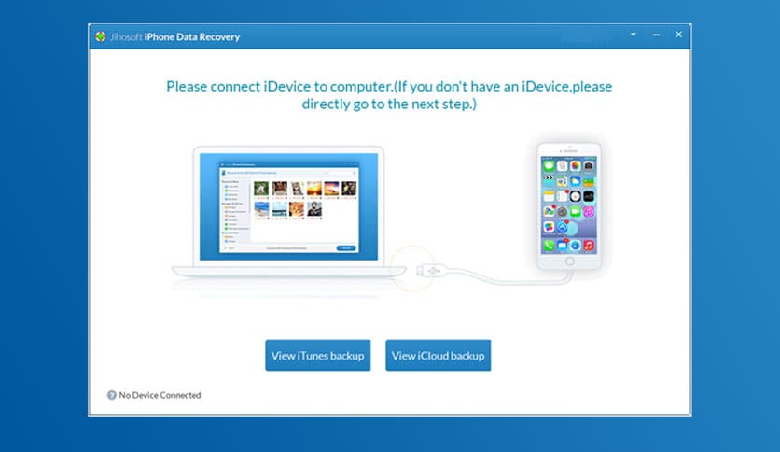This screenshot has height=452, width=780.
Task: Close the iPhone Data Recovery window
Action: pyautogui.click(x=678, y=35)
